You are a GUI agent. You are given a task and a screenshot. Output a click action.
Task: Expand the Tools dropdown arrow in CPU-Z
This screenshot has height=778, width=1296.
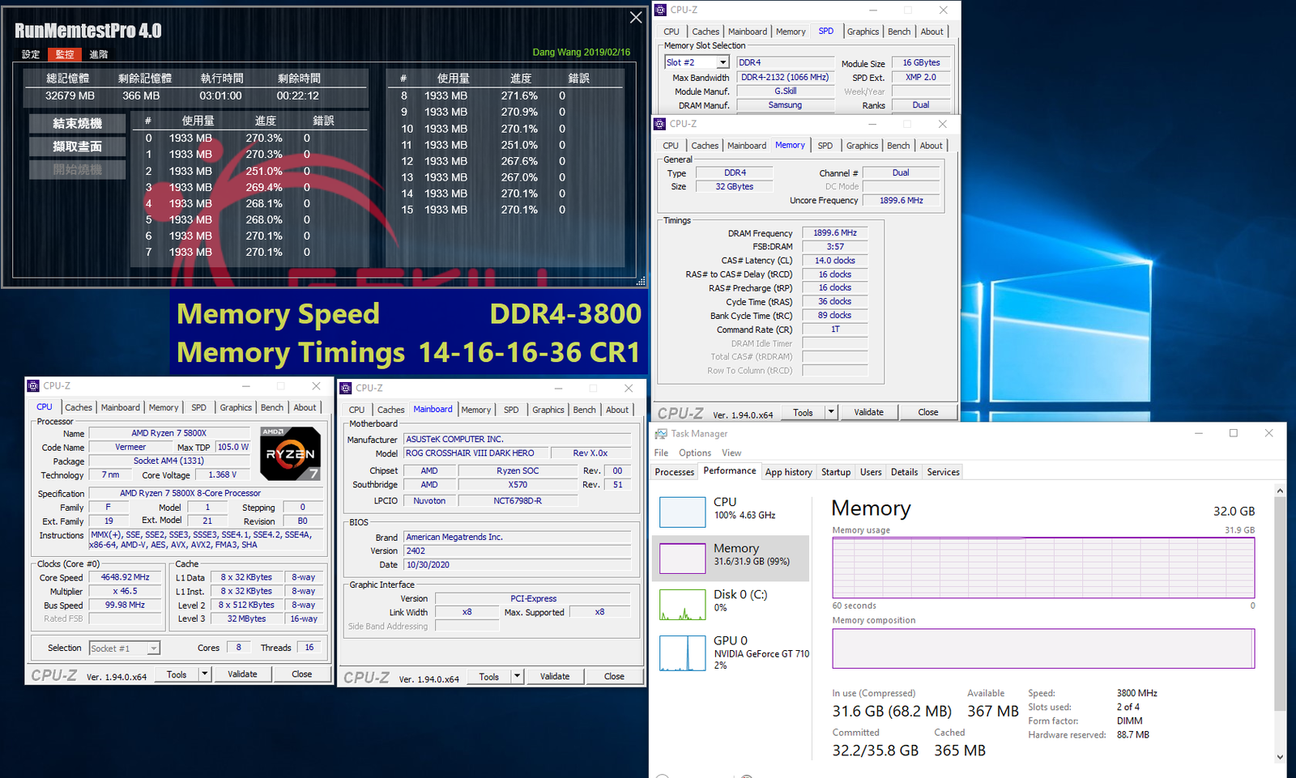(205, 674)
